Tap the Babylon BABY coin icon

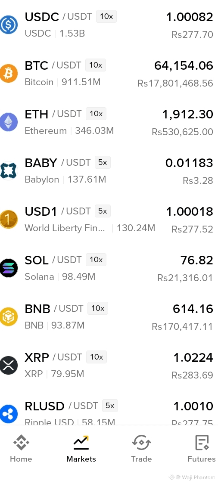8,171
